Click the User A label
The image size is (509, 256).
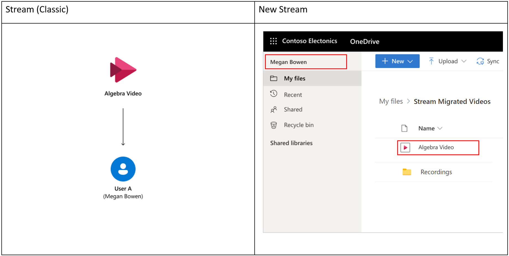123,189
